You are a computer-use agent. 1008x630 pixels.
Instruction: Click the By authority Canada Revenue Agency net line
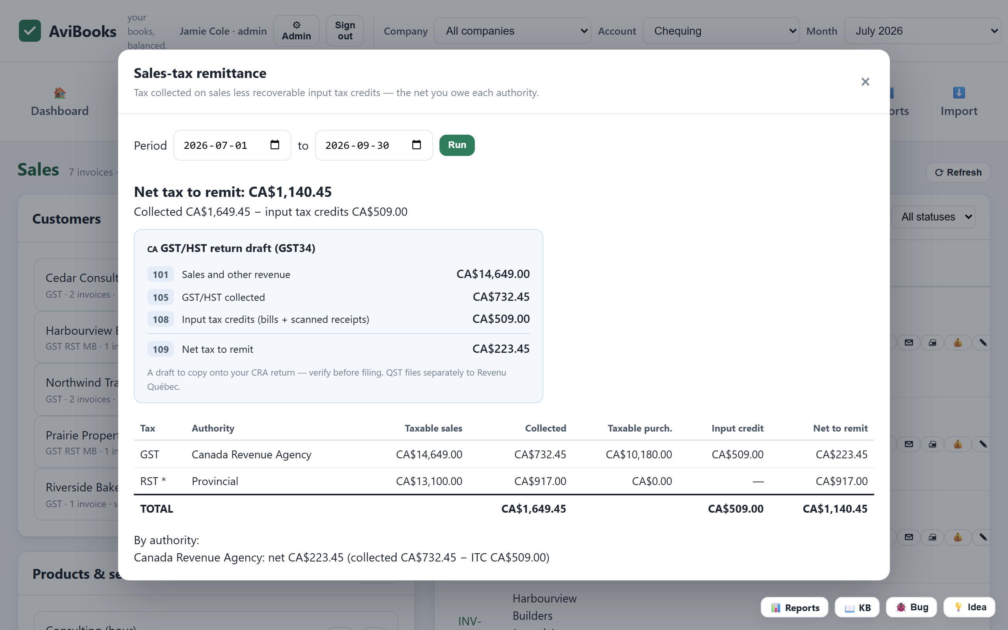click(341, 558)
